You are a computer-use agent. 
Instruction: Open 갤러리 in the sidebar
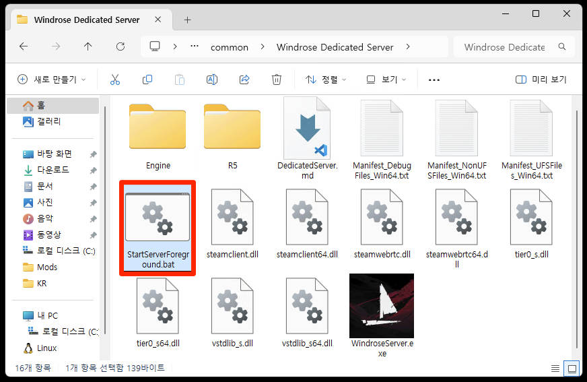point(53,121)
